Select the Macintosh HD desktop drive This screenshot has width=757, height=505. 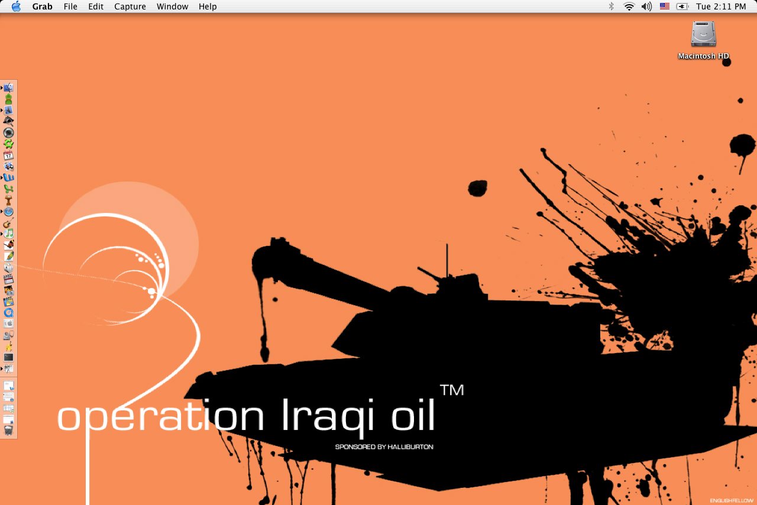(704, 40)
